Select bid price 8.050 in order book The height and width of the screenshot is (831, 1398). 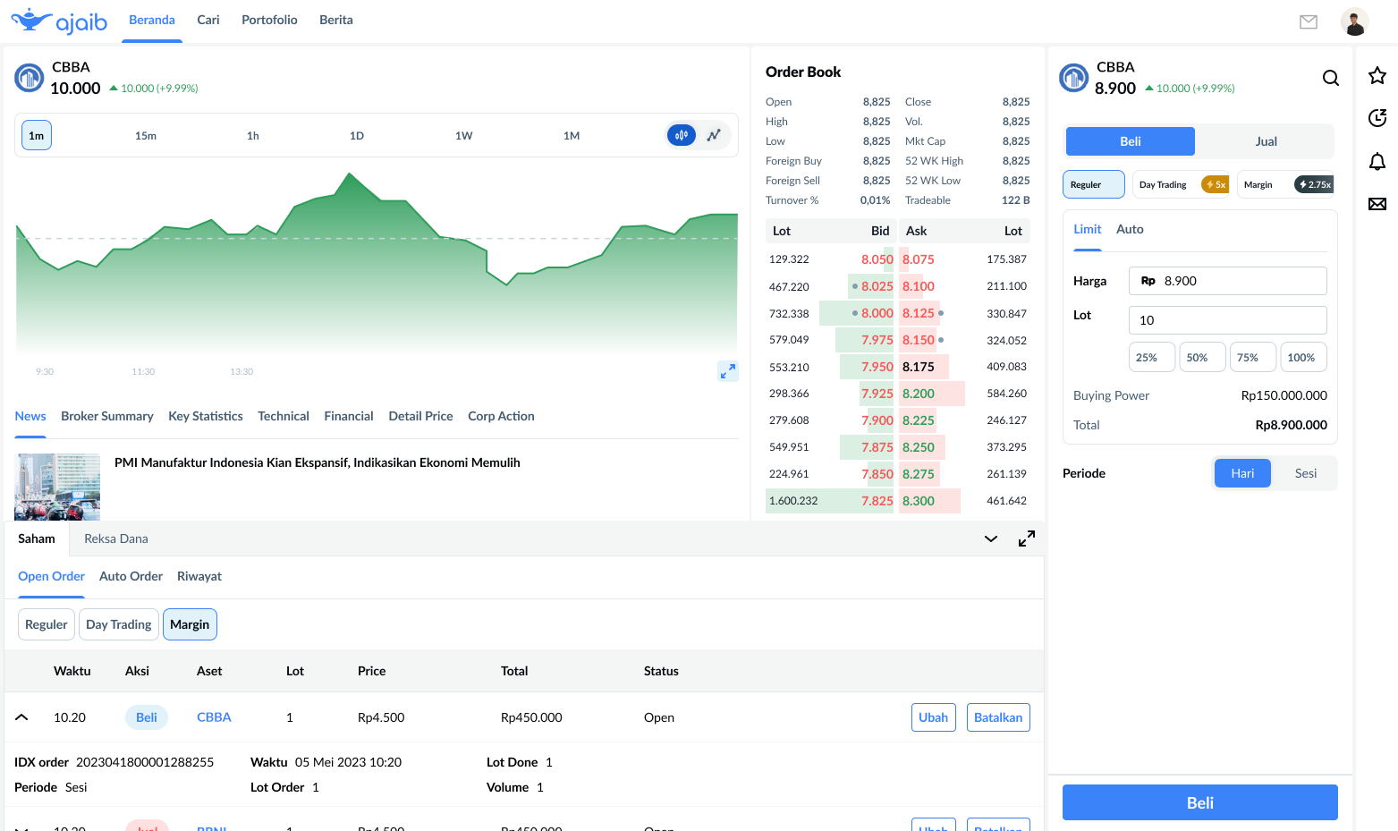tap(877, 259)
